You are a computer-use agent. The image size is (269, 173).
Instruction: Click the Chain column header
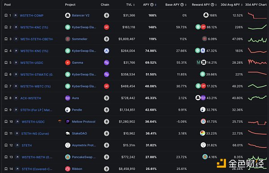click(105, 4)
